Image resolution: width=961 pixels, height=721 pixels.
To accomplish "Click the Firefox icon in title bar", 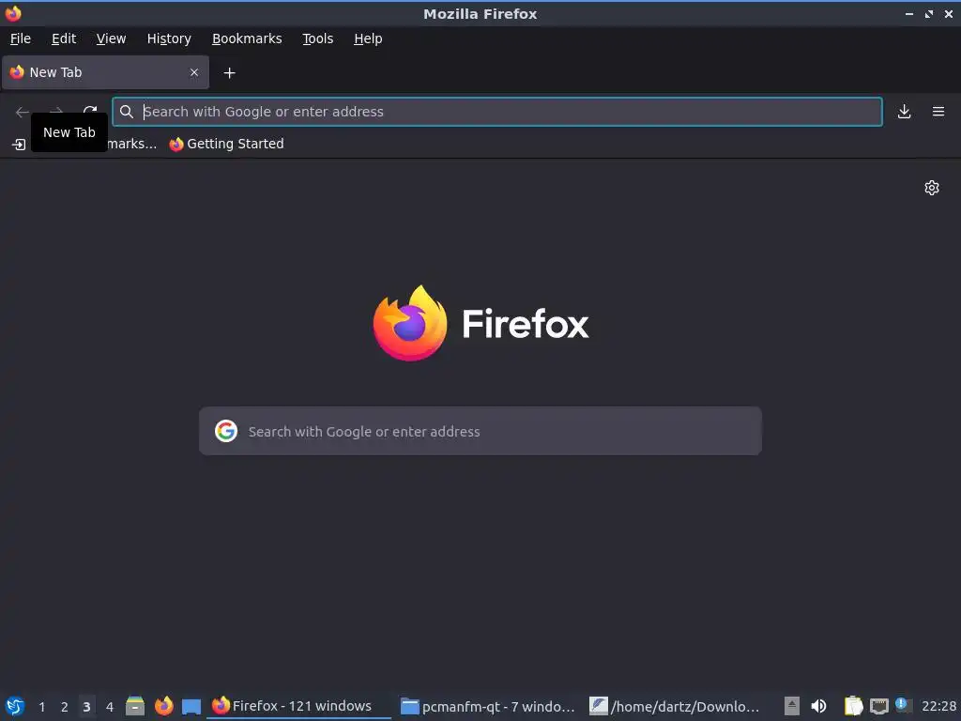I will coord(13,13).
